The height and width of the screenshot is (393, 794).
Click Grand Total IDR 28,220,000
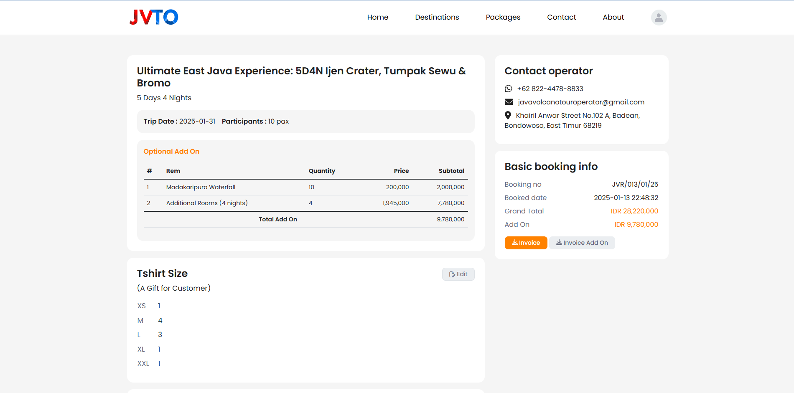(634, 211)
